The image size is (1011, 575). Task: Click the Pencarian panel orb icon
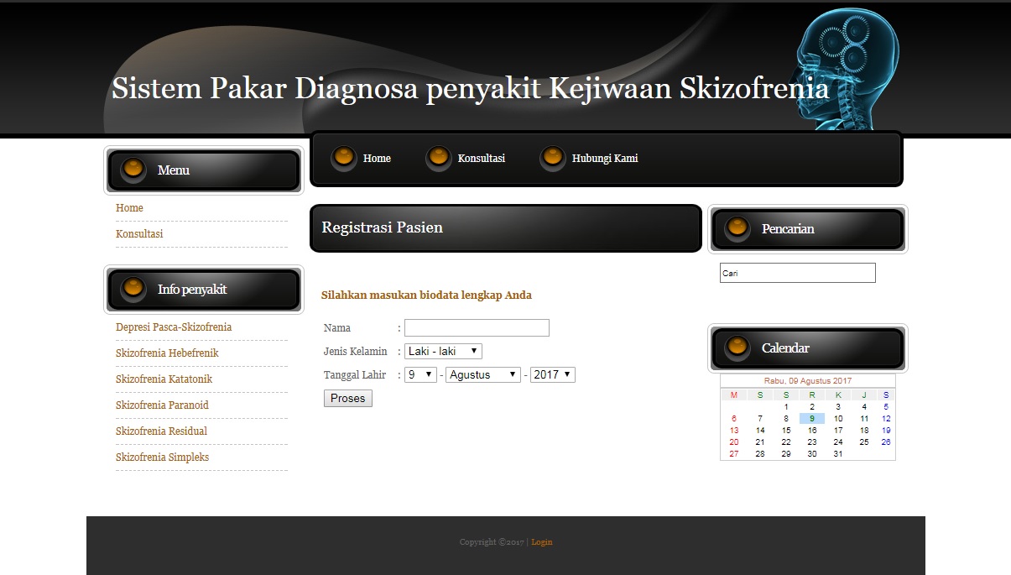tap(737, 227)
